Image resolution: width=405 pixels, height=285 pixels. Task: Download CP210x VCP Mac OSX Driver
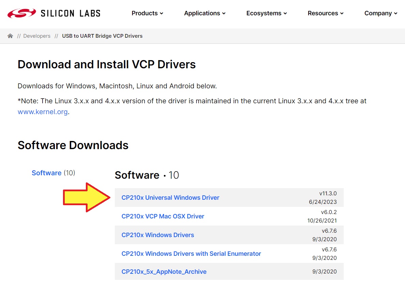coord(163,216)
